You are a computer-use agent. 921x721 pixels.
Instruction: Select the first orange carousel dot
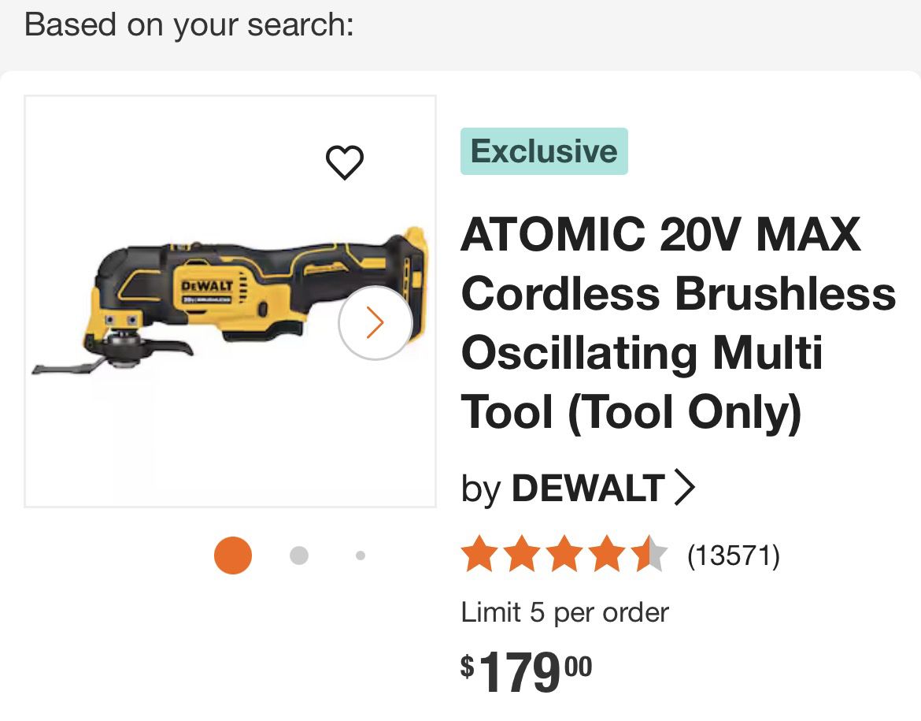[x=232, y=556]
